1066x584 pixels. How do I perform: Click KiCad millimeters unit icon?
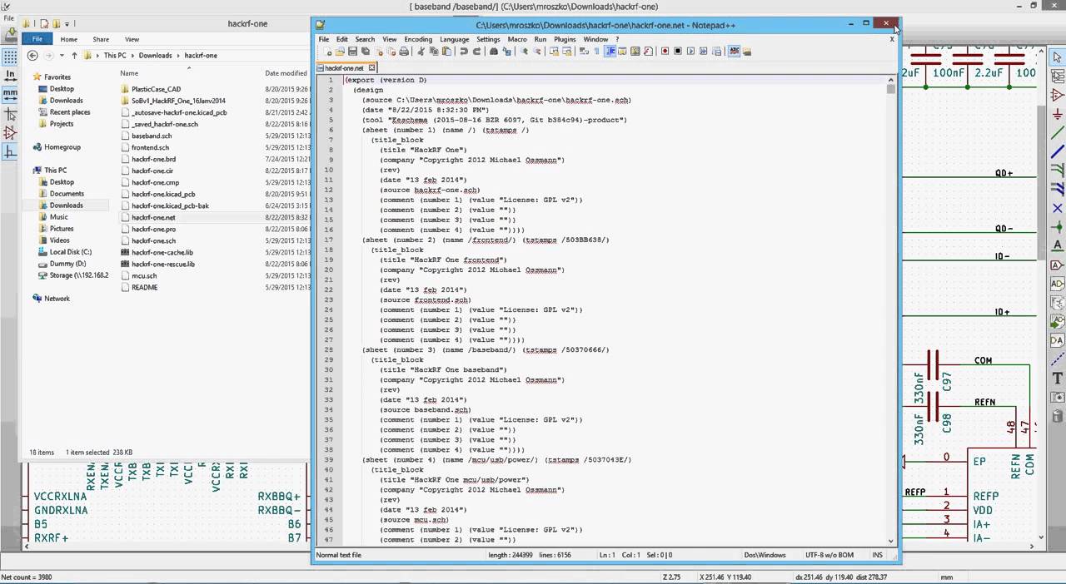10,94
